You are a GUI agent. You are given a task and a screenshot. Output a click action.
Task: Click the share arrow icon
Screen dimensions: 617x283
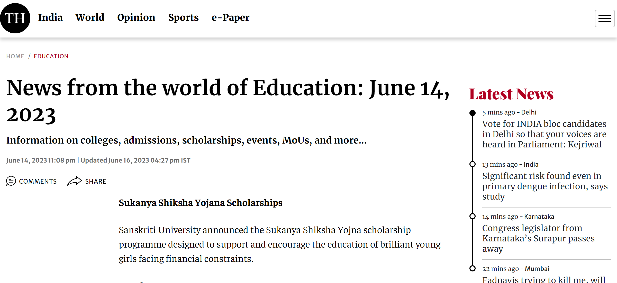pyautogui.click(x=74, y=181)
